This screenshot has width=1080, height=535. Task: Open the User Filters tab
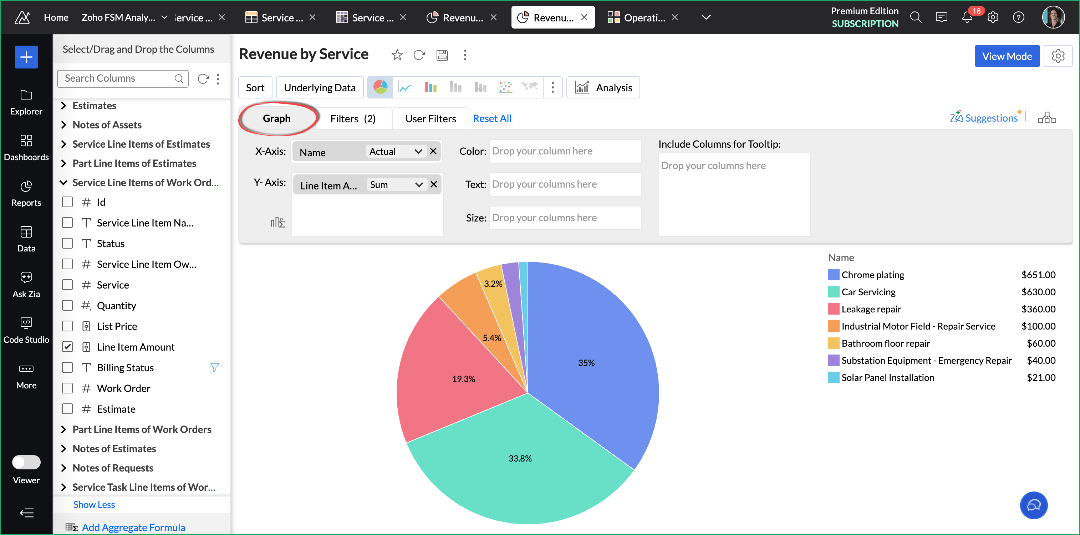coord(430,119)
